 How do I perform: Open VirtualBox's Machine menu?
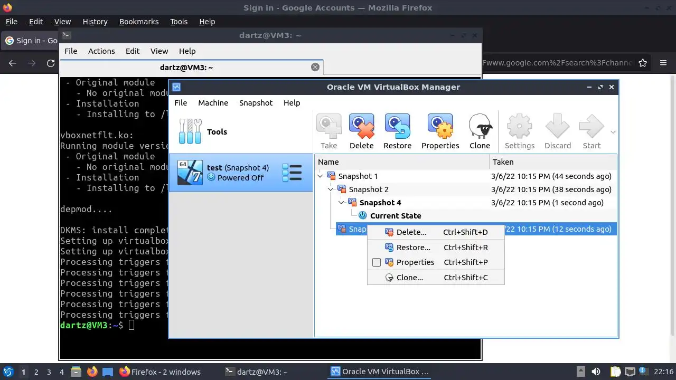tap(213, 103)
